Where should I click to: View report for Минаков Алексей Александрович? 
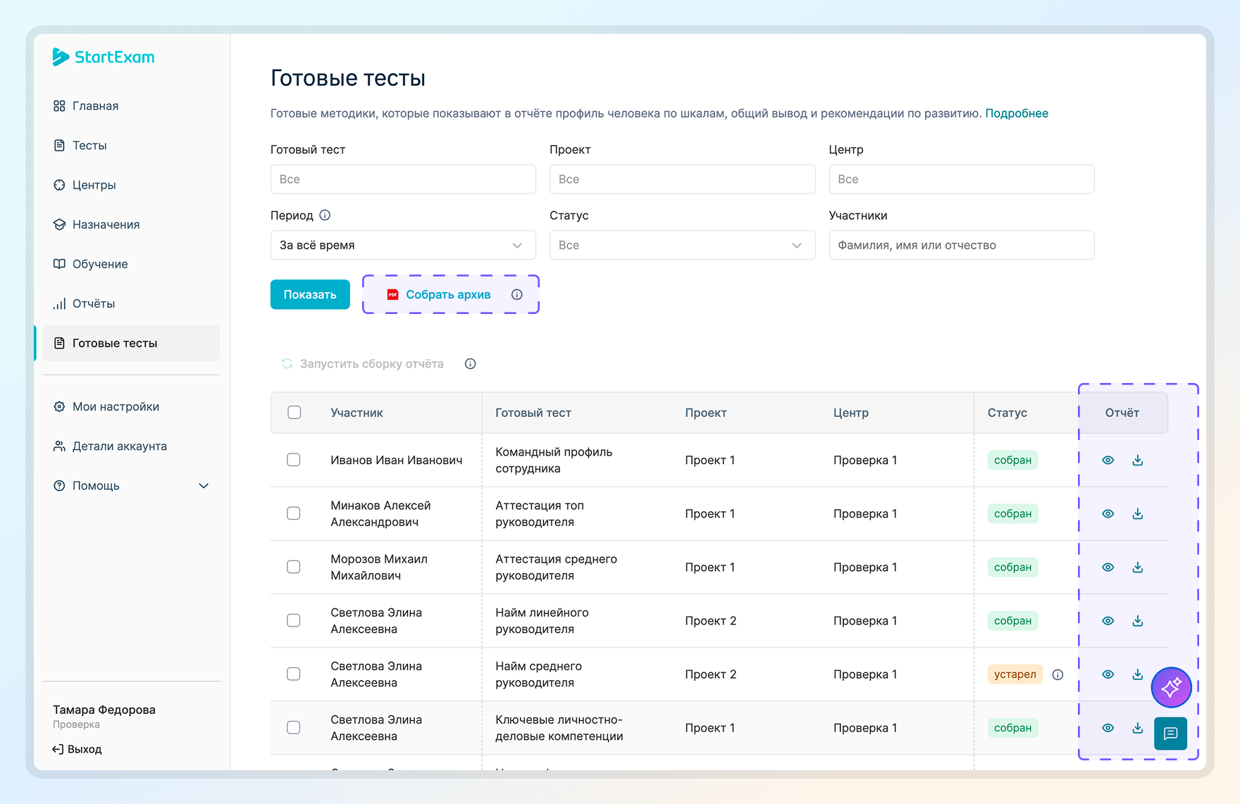(x=1108, y=514)
